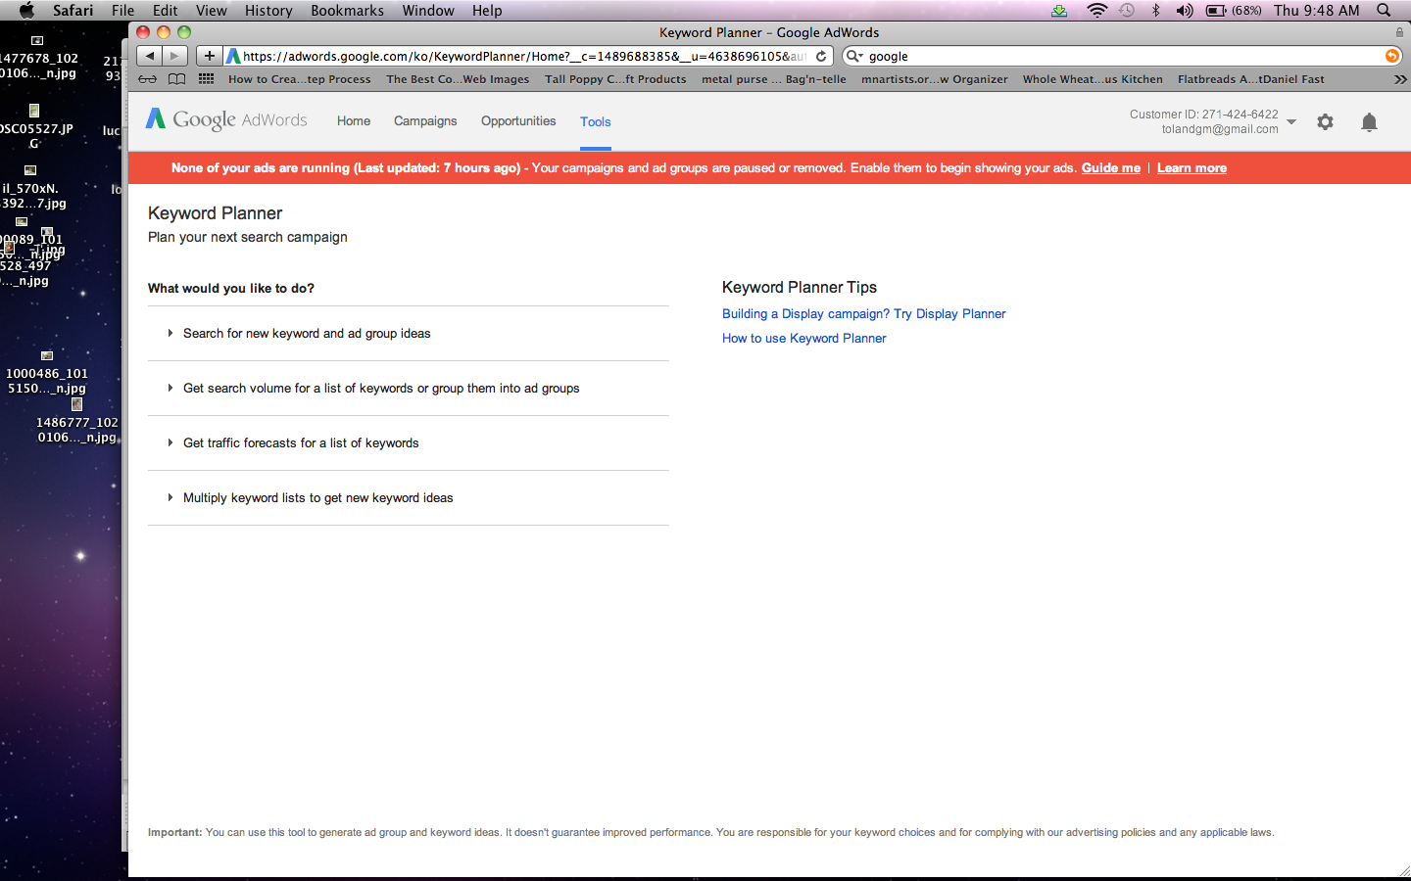The height and width of the screenshot is (881, 1411).
Task: Open bookmark mnartists.or...w Organizer
Action: [x=935, y=79]
